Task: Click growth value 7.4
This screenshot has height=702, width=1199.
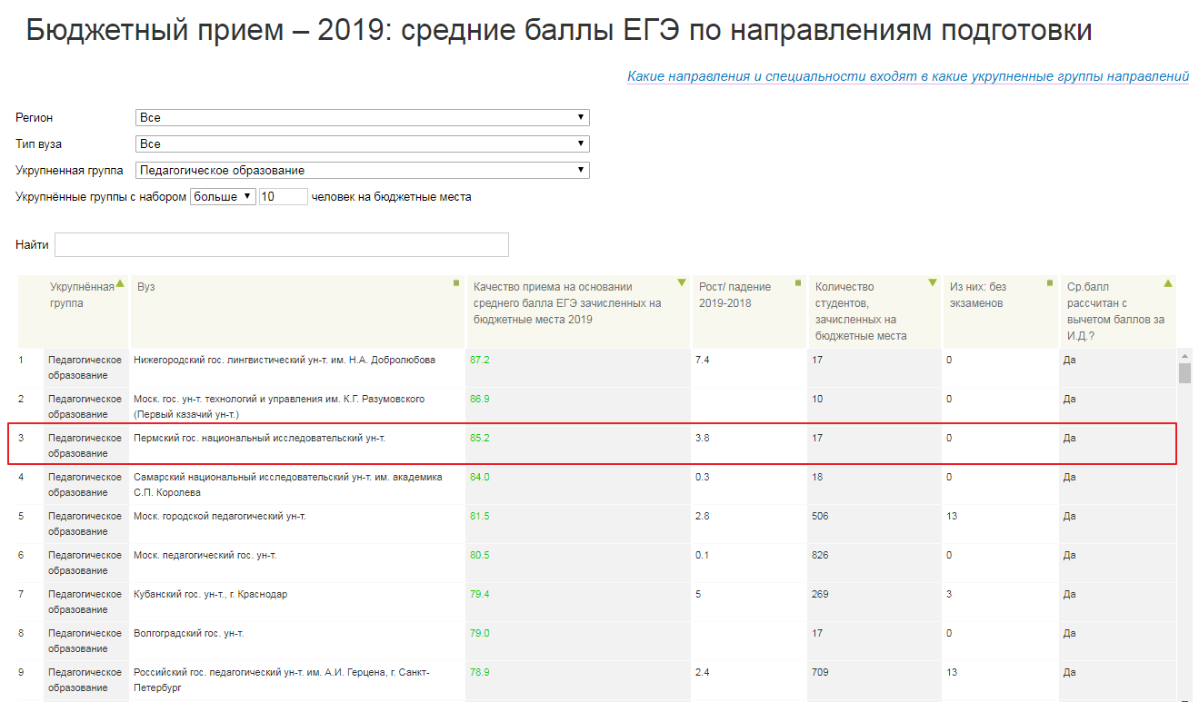Action: (x=703, y=360)
